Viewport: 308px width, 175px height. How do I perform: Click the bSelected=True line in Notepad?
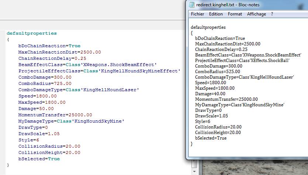tap(211, 138)
